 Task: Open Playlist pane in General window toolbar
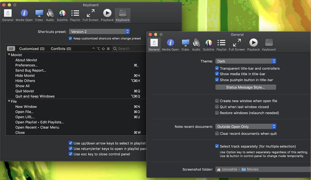(x=221, y=45)
